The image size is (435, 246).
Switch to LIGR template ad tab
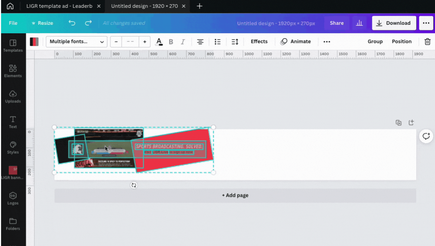pyautogui.click(x=59, y=6)
